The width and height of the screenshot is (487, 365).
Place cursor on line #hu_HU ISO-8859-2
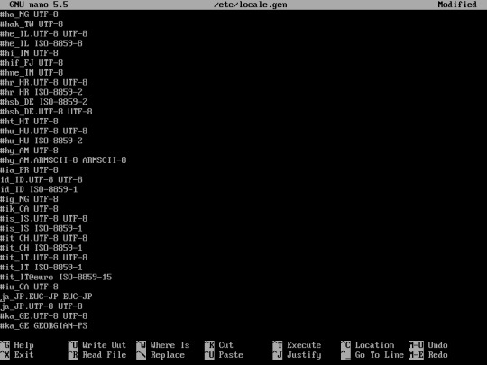[41, 141]
